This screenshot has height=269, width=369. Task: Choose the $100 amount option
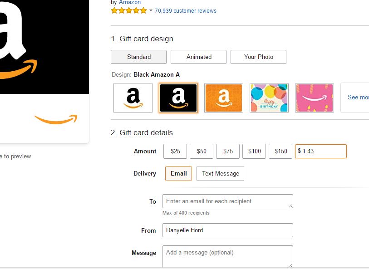click(254, 151)
